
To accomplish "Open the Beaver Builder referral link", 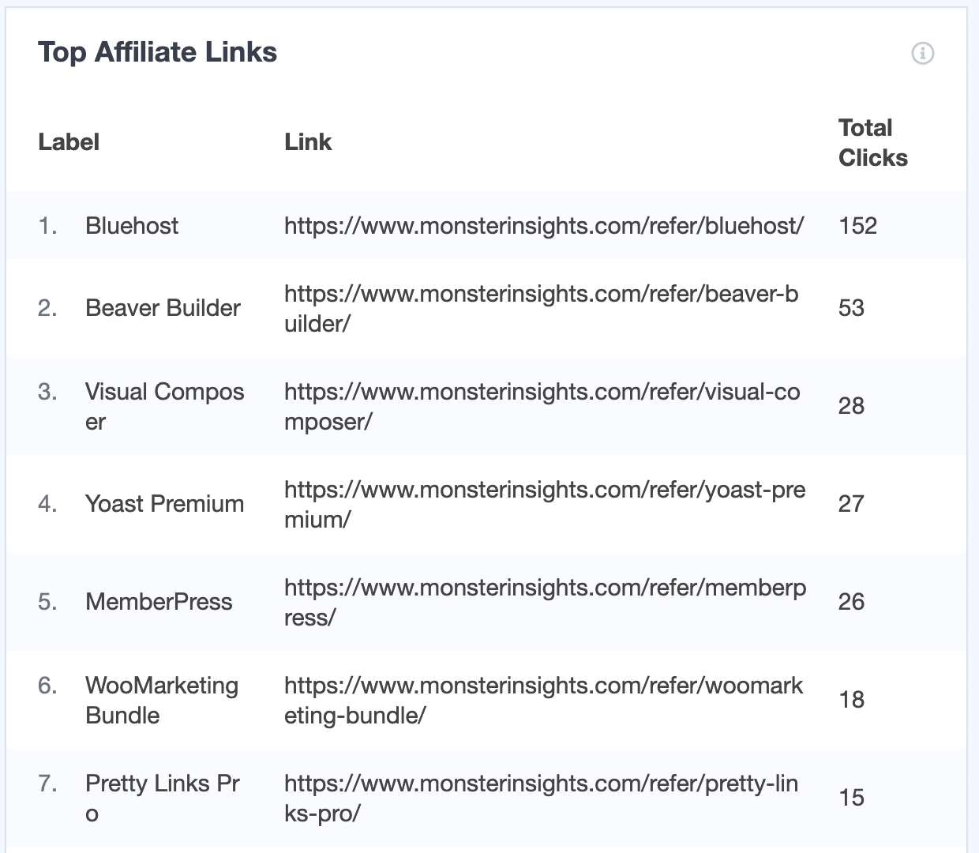I will (542, 308).
